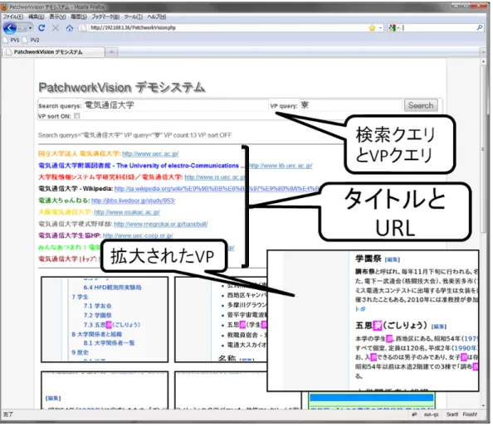Image resolution: width=493 pixels, height=426 pixels.
Task: Open the ブックマーク(B) menu
Action: point(105,17)
